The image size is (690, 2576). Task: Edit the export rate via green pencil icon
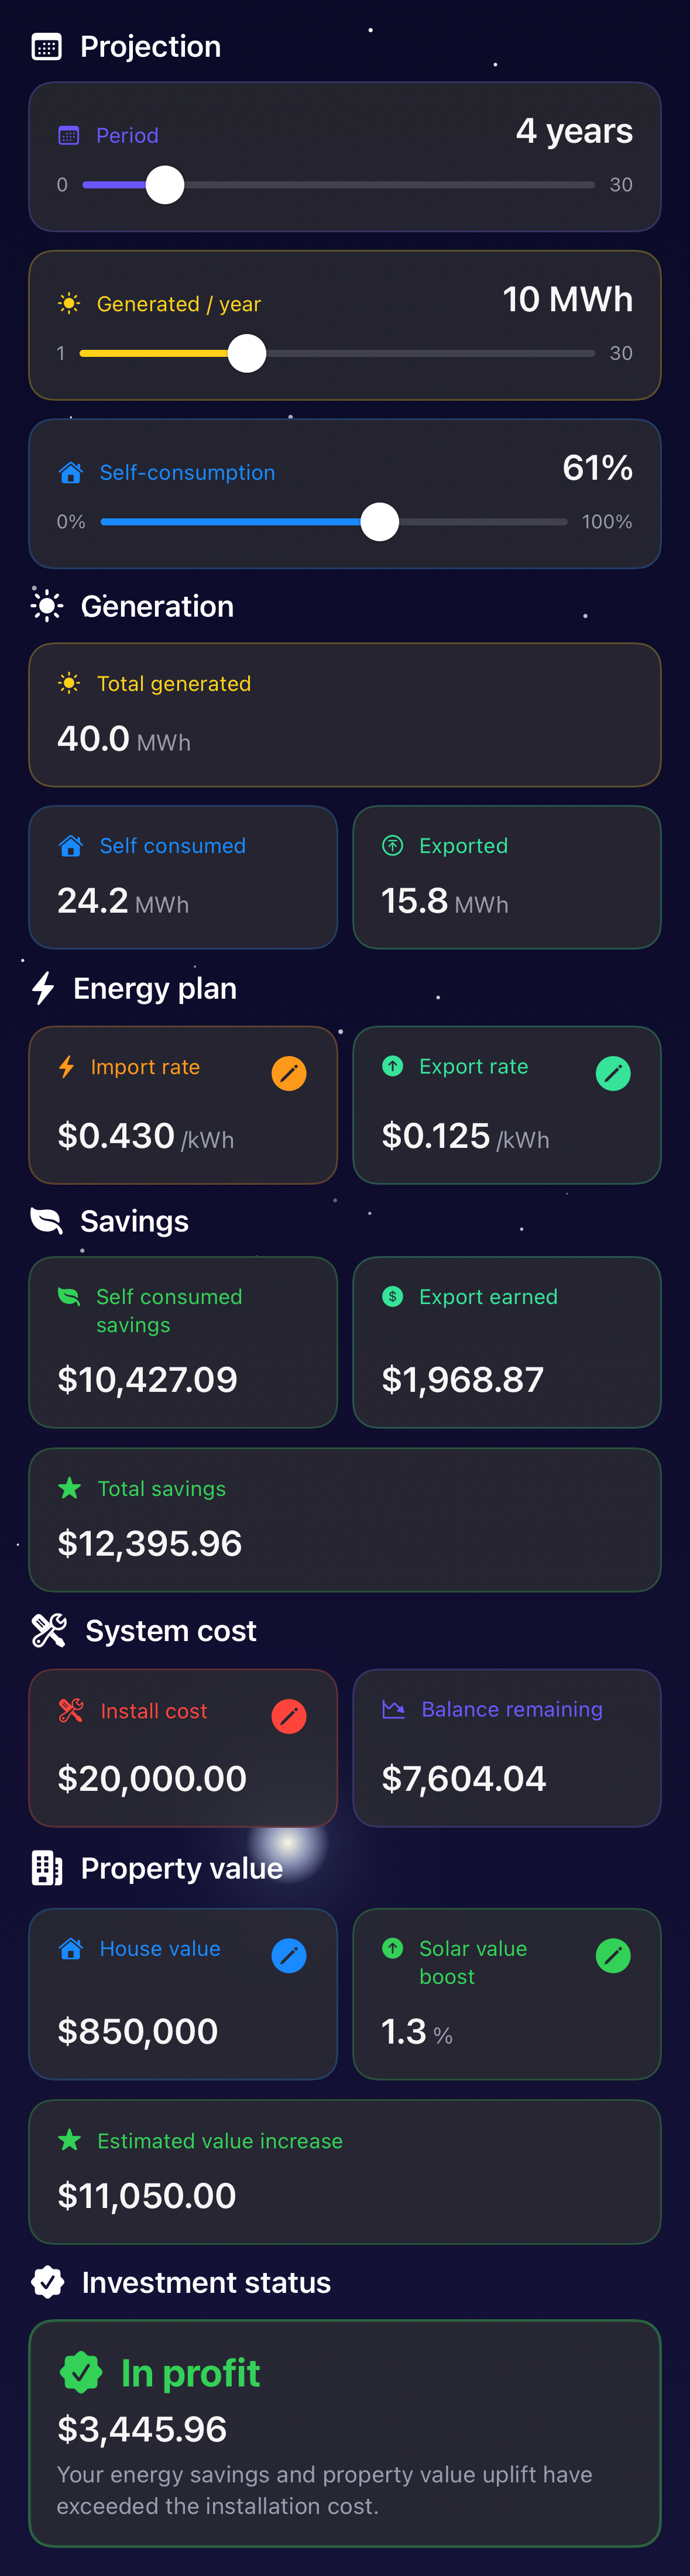(613, 1073)
